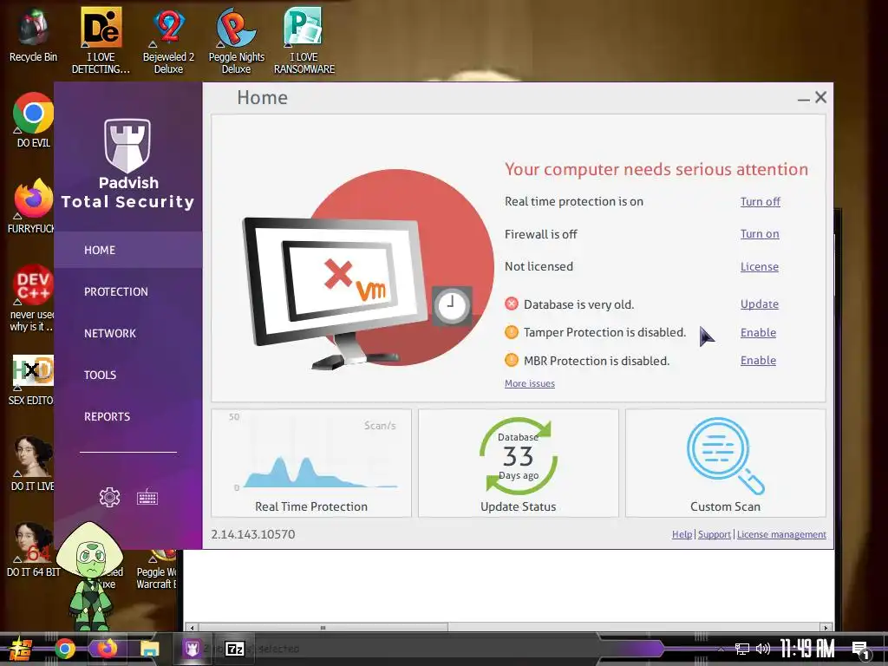Click the License link

coord(760,267)
